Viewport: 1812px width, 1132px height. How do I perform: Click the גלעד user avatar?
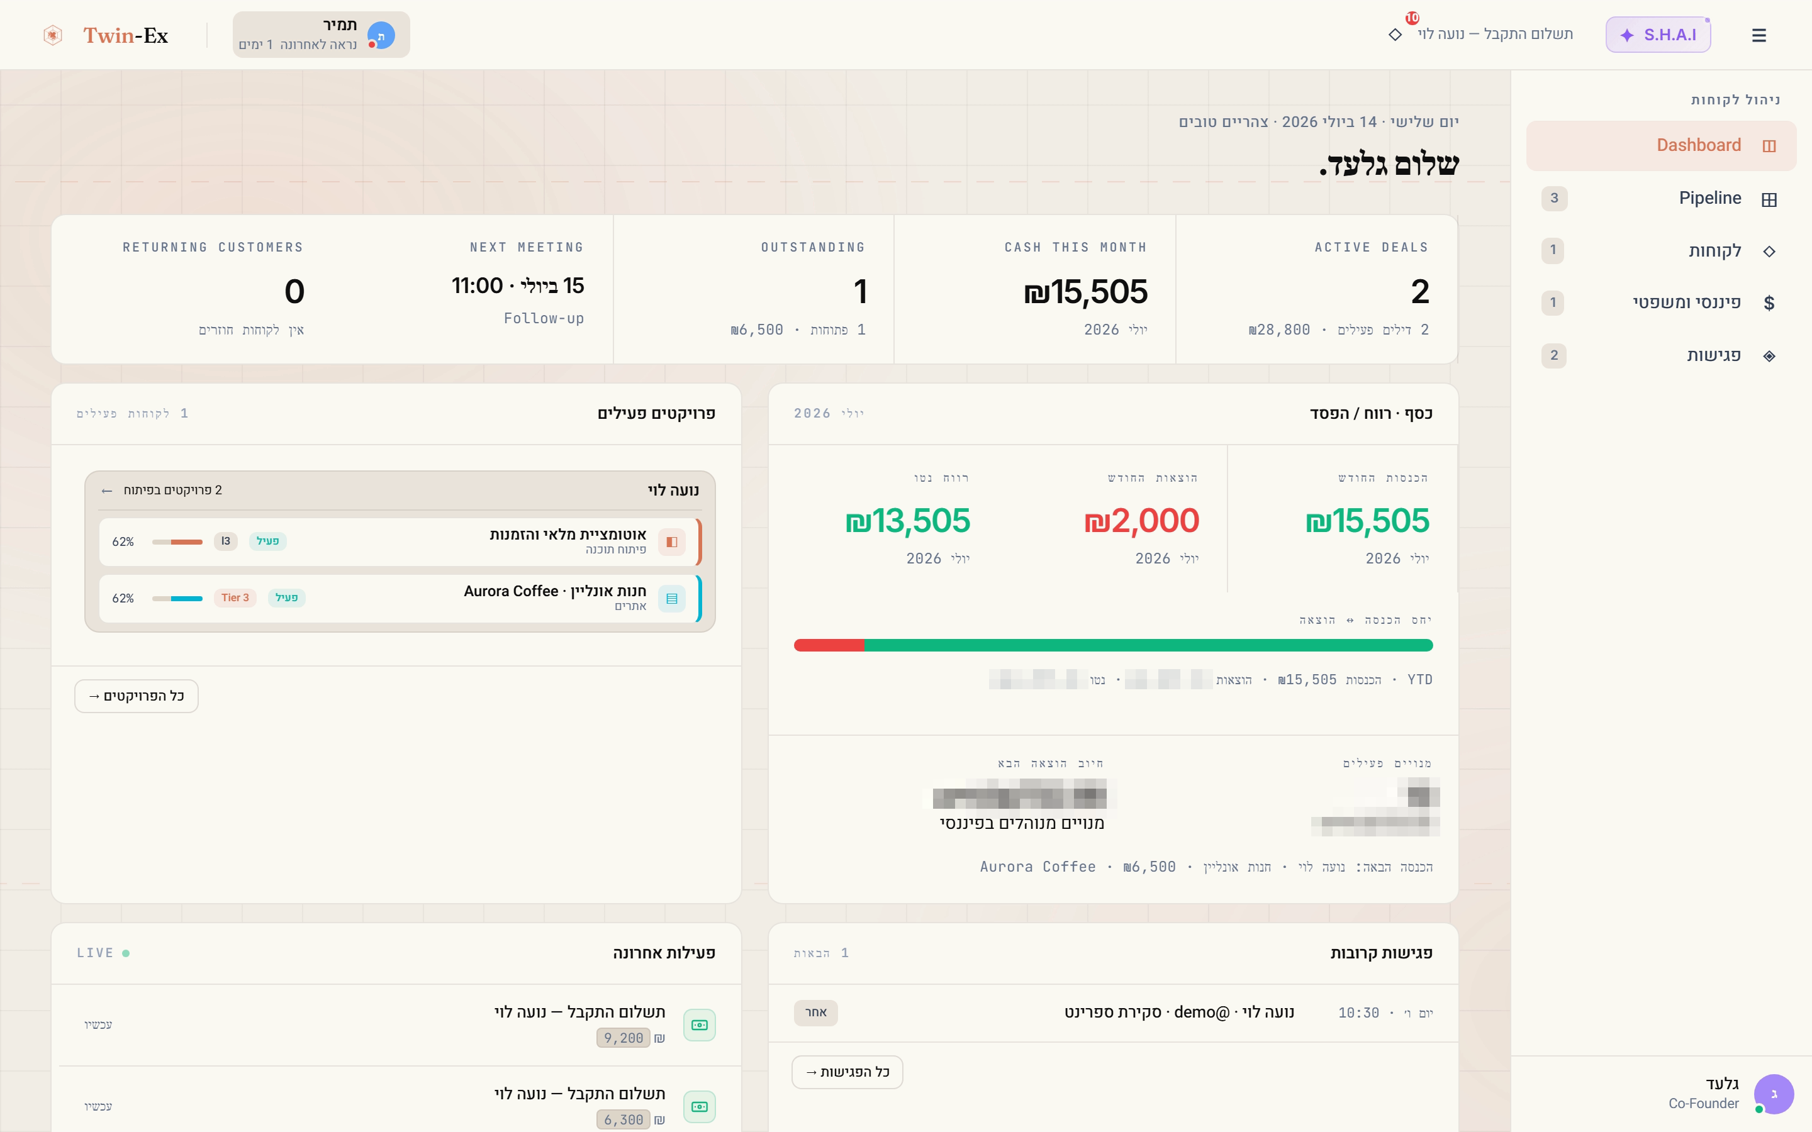click(1773, 1093)
